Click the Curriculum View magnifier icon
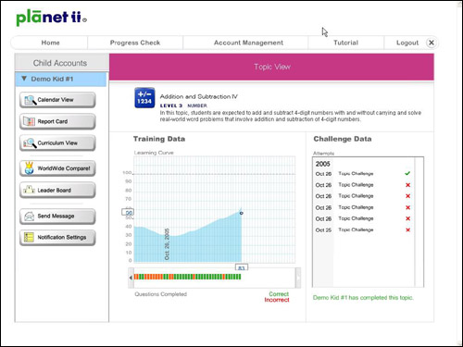463x347 pixels. coord(30,143)
